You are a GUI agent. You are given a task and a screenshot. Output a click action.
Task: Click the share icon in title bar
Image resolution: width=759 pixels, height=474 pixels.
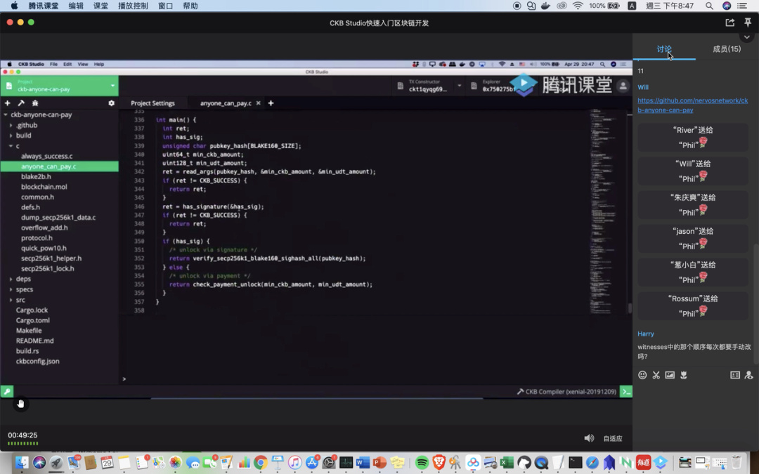[x=730, y=22]
